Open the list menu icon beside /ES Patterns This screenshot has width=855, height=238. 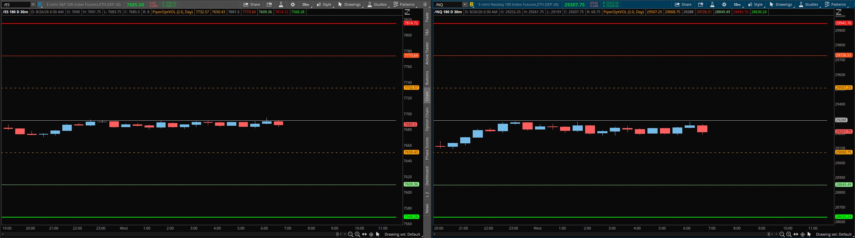click(x=425, y=4)
